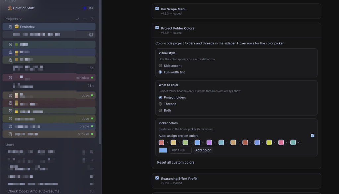
Task: Click the pink picker color swatch
Action: 281,143
